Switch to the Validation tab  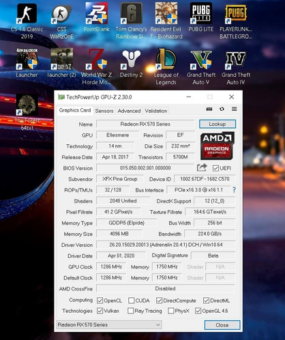coord(156,111)
